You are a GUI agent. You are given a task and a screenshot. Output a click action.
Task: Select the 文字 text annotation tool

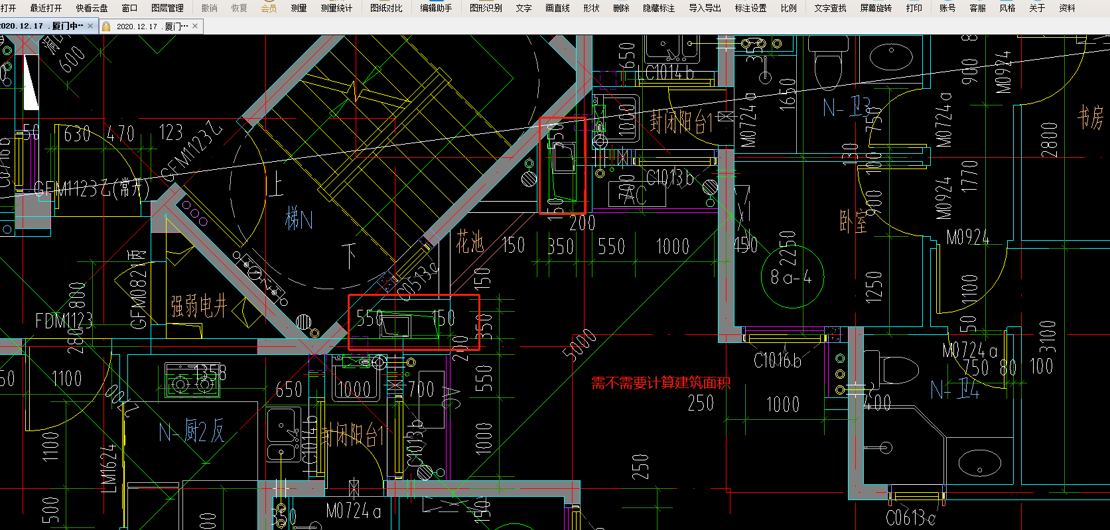click(x=523, y=8)
